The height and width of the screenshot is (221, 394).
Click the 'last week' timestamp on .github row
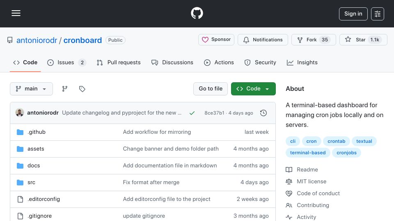pyautogui.click(x=256, y=132)
